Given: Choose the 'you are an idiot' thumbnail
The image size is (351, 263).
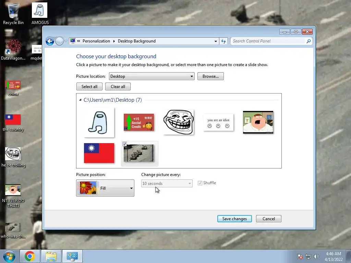Looking at the screenshot, I should coord(218,122).
